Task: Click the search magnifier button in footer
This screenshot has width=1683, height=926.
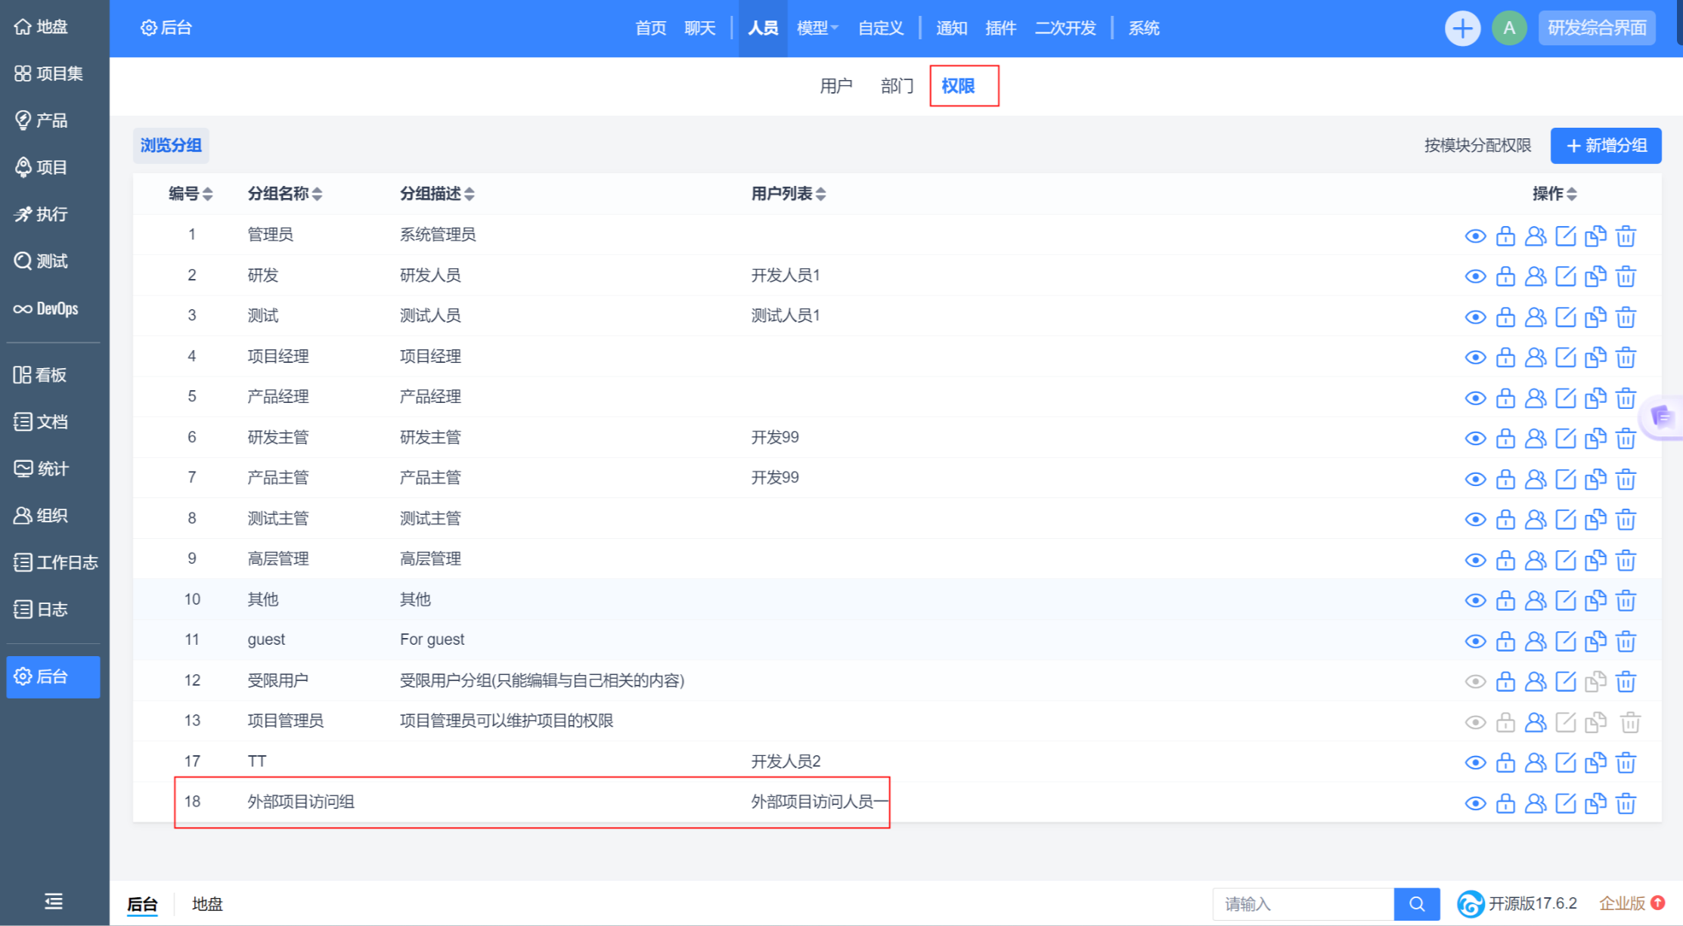Action: click(1417, 904)
